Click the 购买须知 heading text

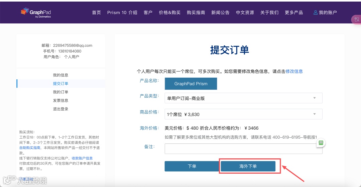pos(27,132)
